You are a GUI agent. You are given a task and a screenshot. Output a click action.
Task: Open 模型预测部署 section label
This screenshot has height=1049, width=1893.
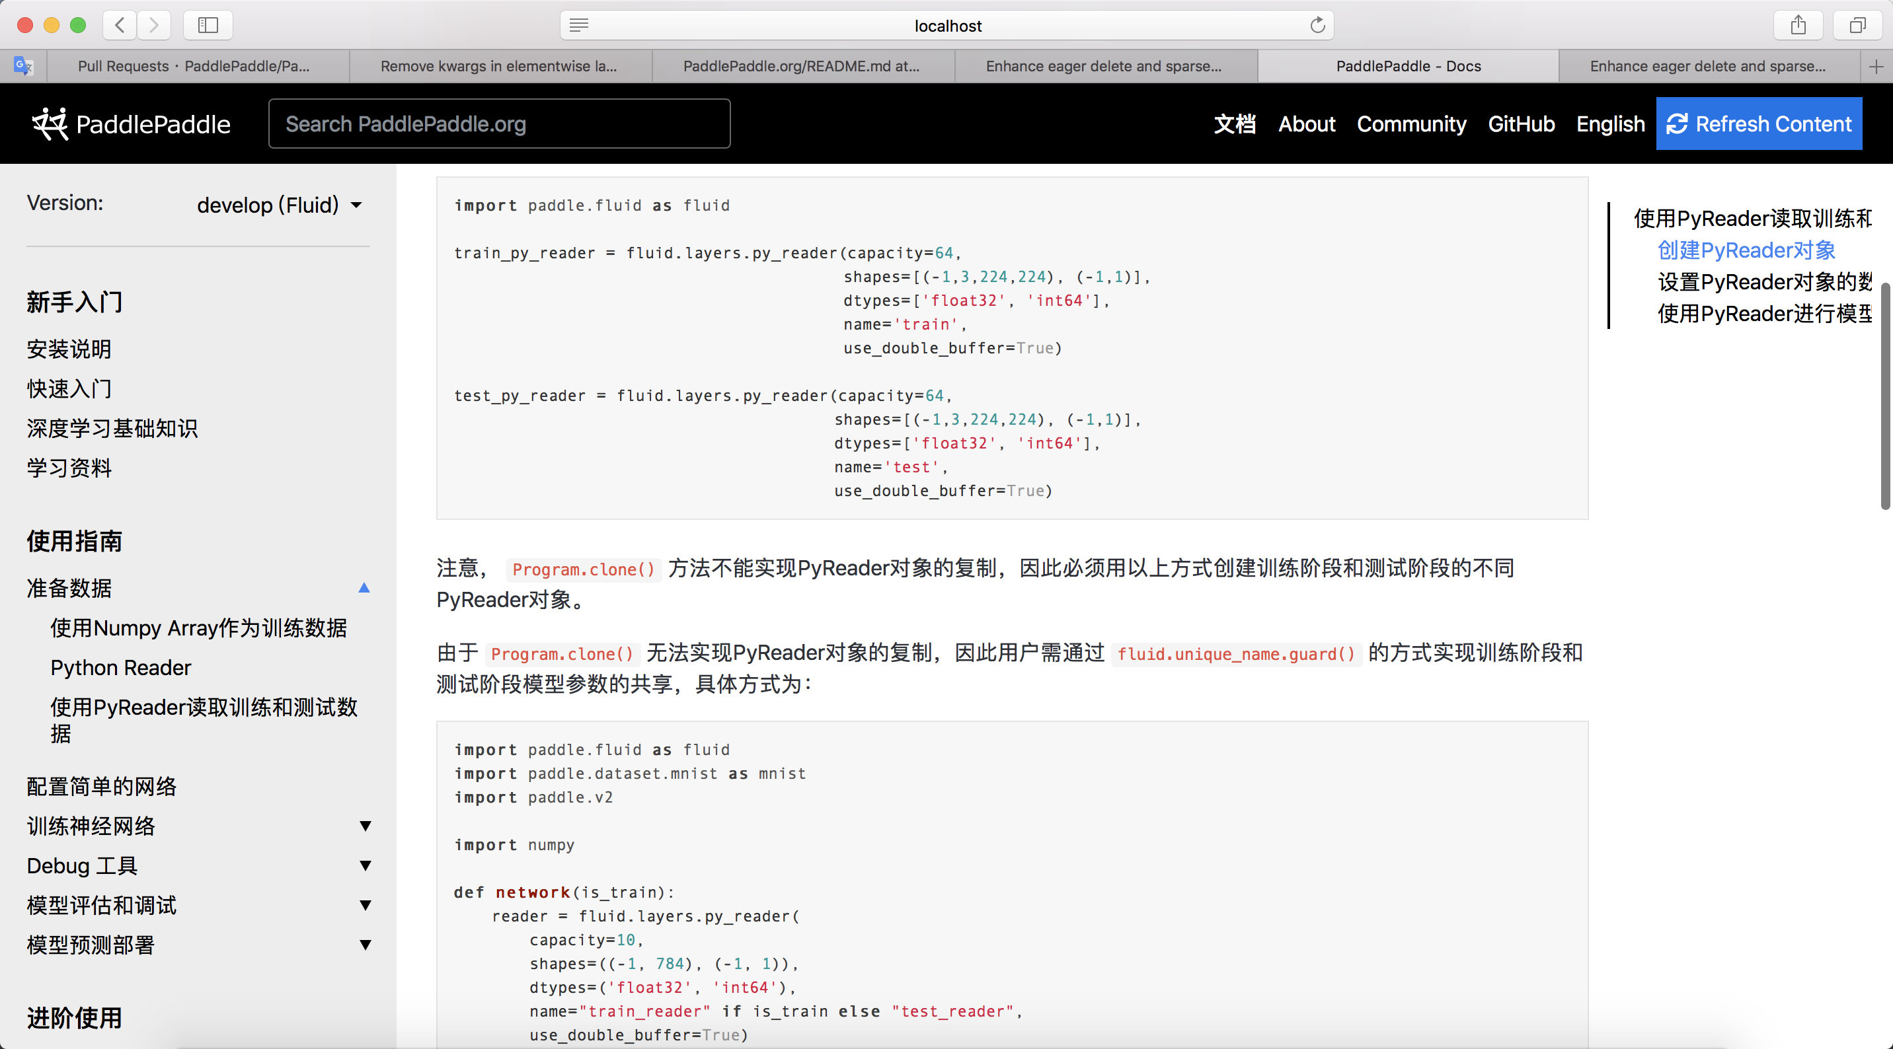pos(91,945)
